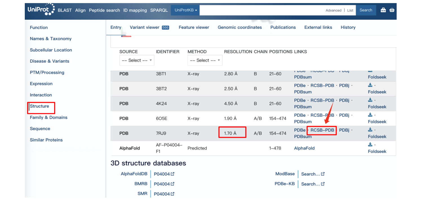Open the METHOD filter select
This screenshot has width=422, height=204.
(x=205, y=60)
